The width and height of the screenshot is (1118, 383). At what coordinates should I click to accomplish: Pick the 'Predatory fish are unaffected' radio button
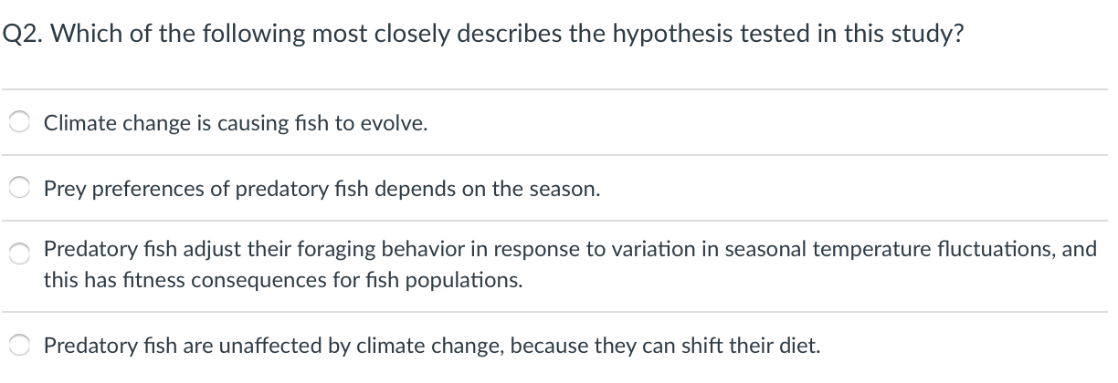(x=20, y=347)
